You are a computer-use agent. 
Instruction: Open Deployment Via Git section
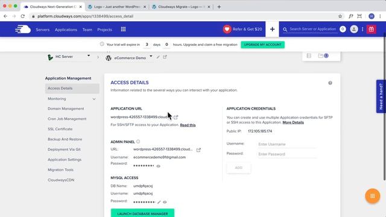click(64, 149)
